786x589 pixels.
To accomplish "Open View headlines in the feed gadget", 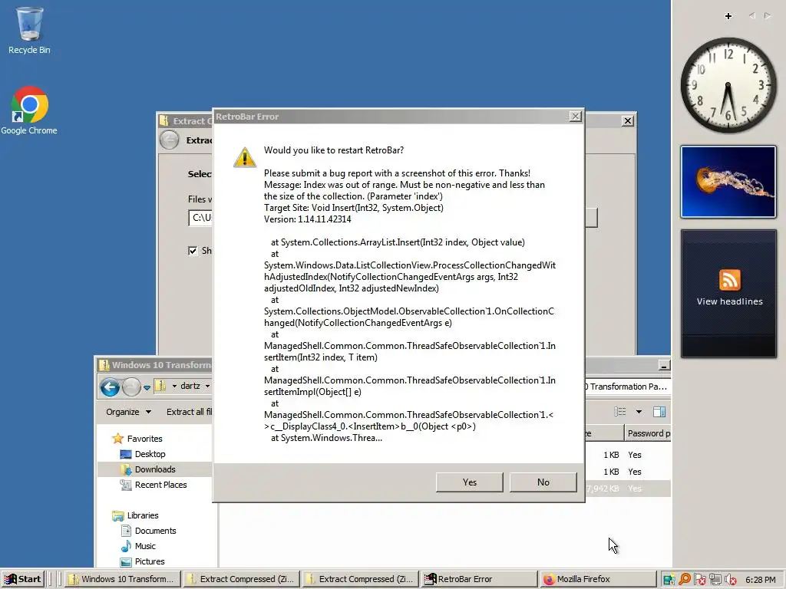I will coord(729,301).
